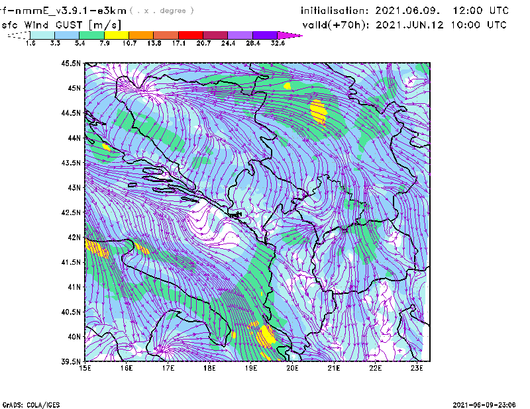This screenshot has height=409, width=530.
Task: Click the initialisation time 12:00 UTC
Action: click(x=481, y=11)
